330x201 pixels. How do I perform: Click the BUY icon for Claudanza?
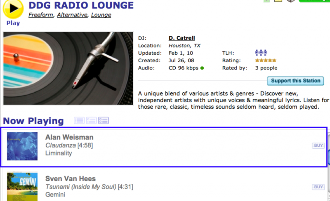pos(318,145)
